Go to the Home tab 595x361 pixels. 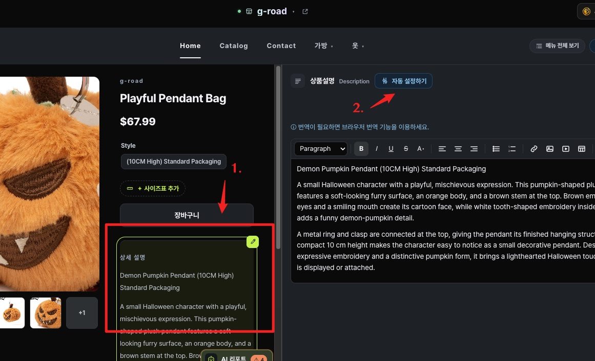pos(190,46)
